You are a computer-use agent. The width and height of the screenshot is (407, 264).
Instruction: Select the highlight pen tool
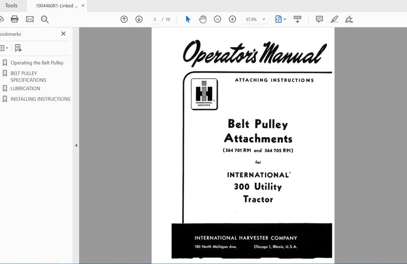click(334, 19)
